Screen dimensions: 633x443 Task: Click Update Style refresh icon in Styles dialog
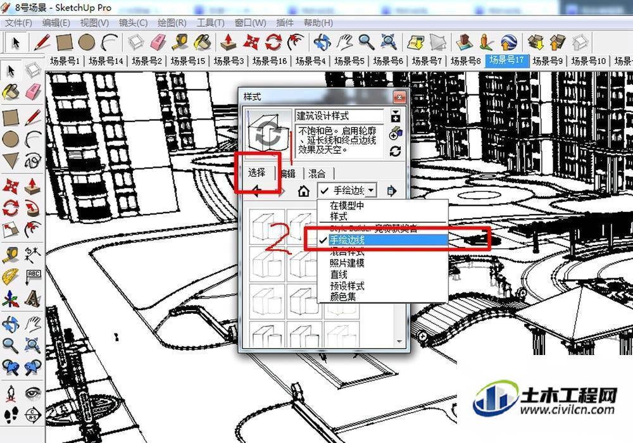coord(395,151)
